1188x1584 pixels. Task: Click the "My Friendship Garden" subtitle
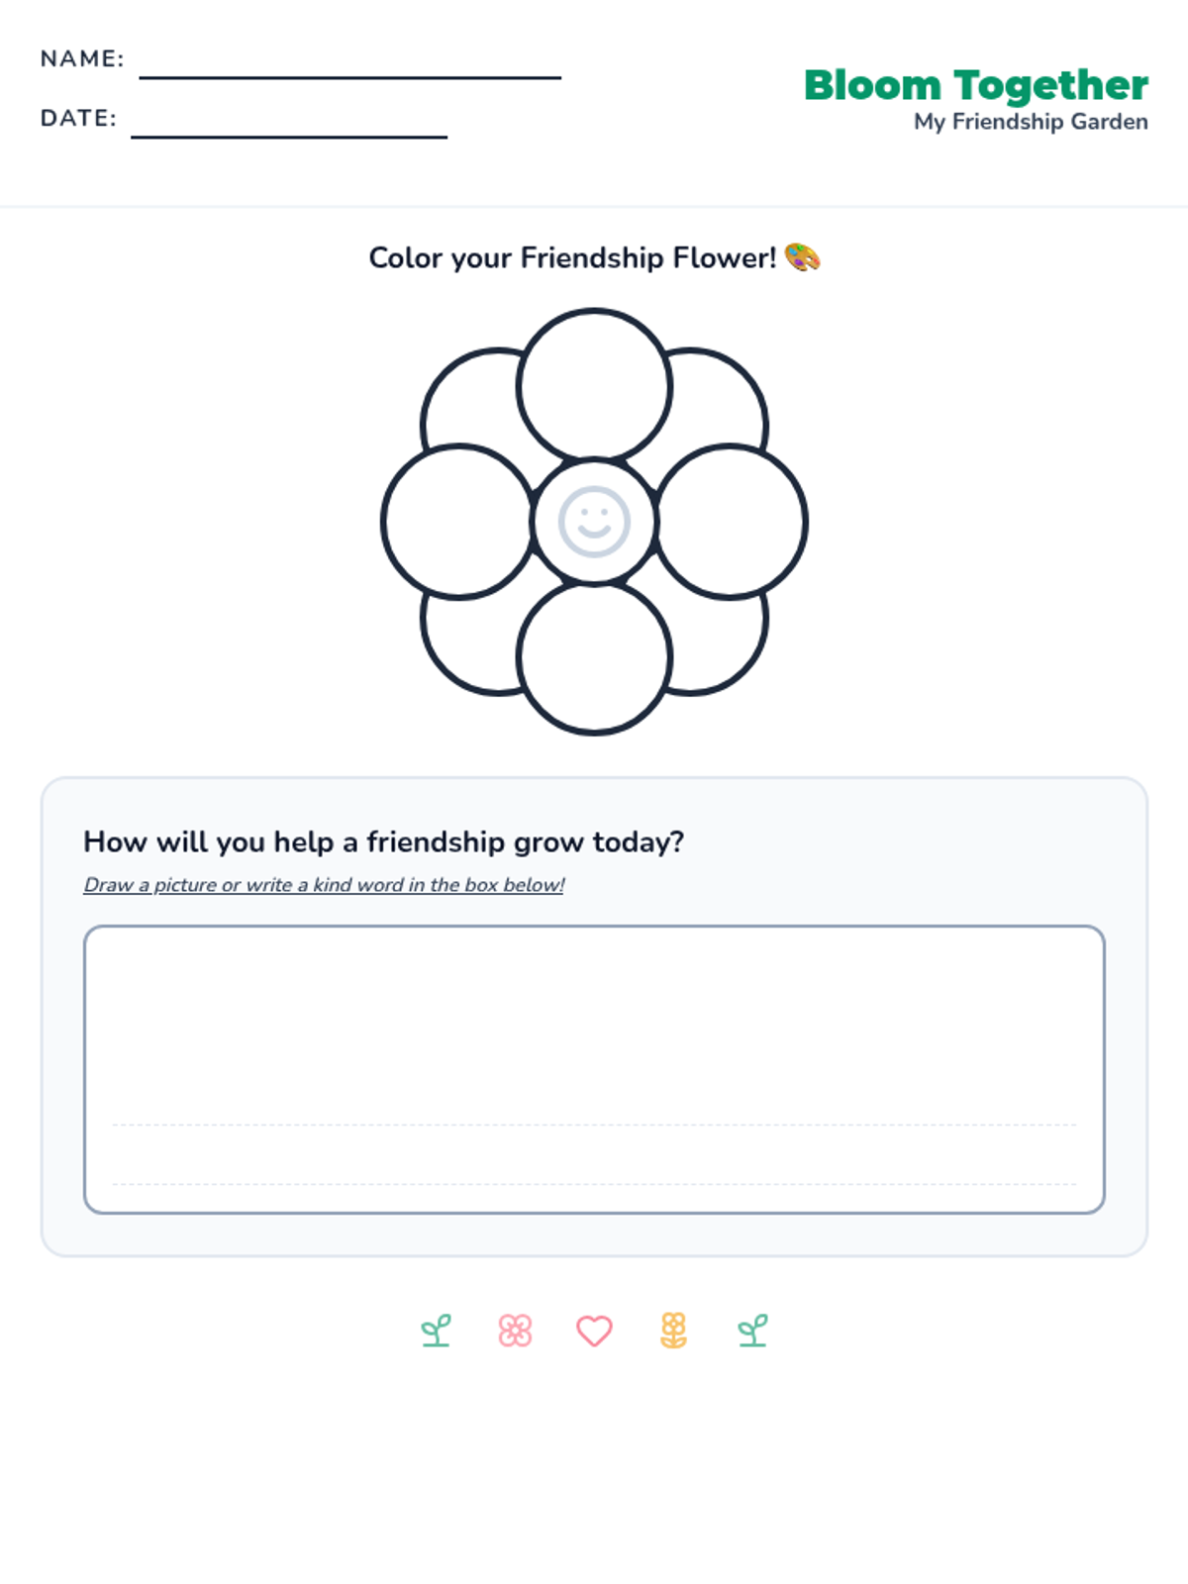point(1031,122)
